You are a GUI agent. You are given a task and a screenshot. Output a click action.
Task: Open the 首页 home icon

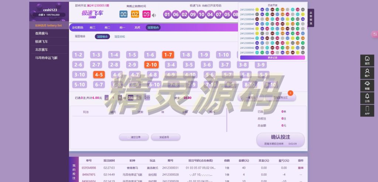(367, 61)
